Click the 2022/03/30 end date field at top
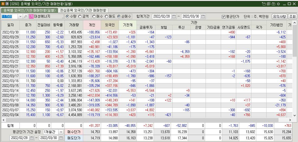 (191, 16)
